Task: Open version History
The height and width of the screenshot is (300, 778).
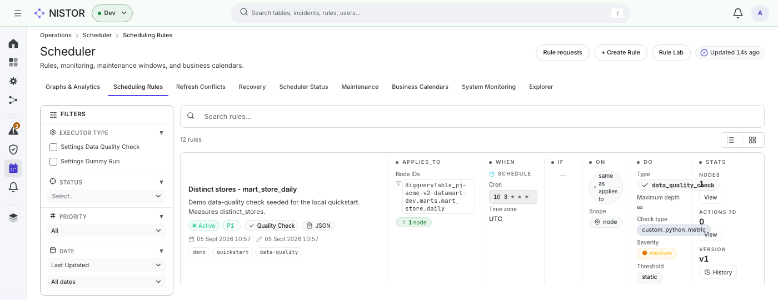Action: [x=717, y=272]
